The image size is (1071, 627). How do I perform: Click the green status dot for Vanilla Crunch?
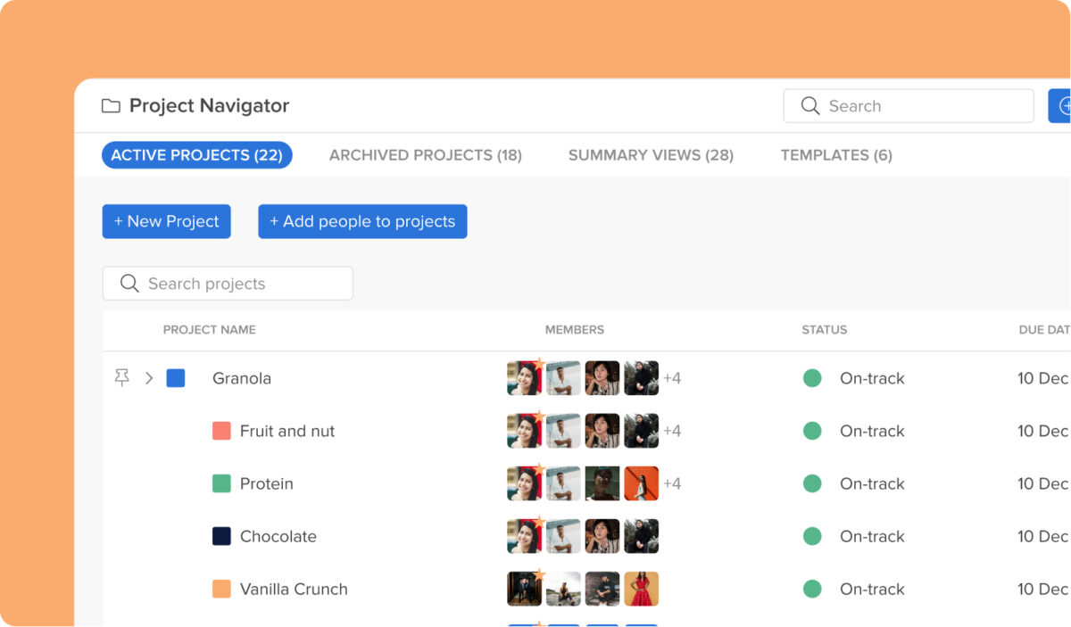[812, 589]
